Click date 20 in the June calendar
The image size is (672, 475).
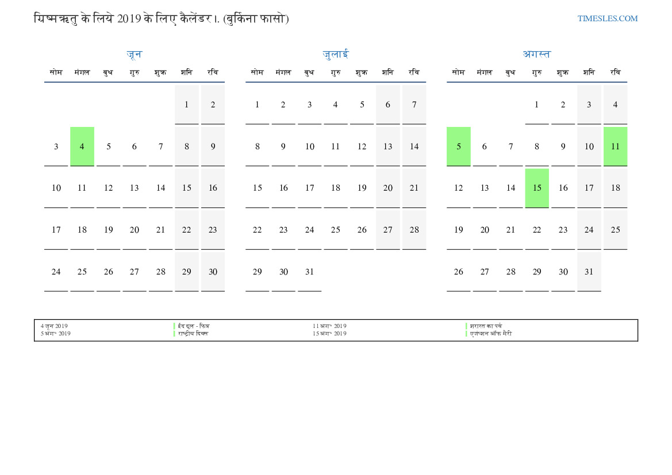point(134,230)
